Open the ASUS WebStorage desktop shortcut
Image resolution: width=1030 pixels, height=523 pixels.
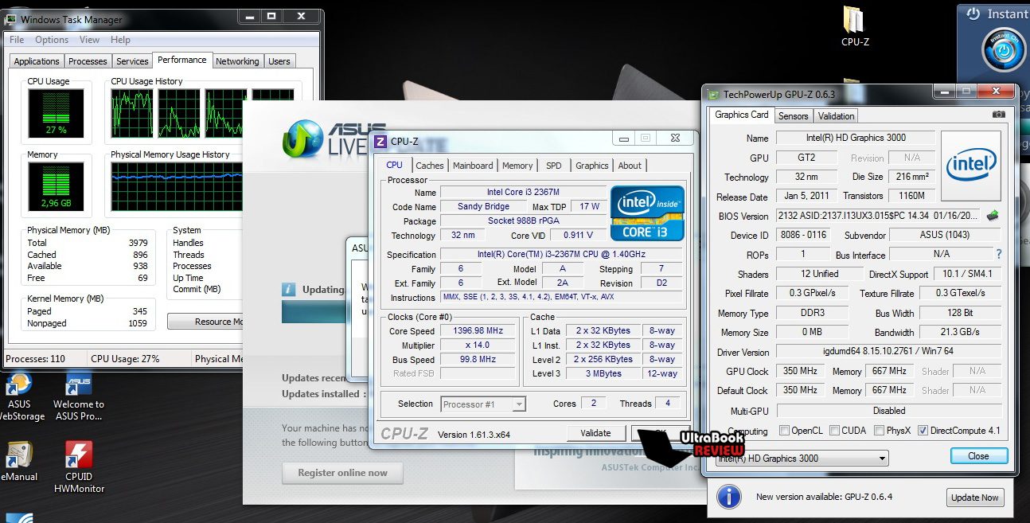(x=19, y=397)
